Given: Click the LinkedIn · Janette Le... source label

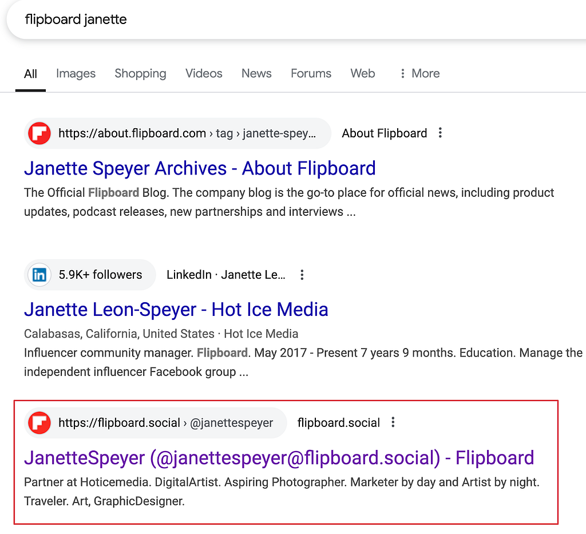Looking at the screenshot, I should click(225, 275).
